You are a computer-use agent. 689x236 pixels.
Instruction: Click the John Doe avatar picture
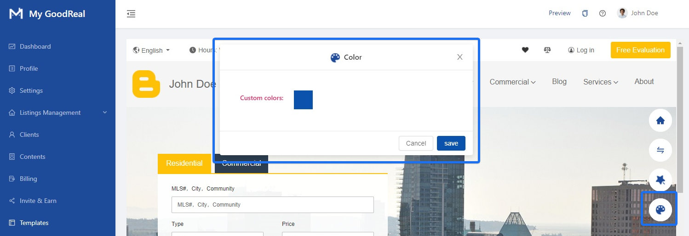pos(622,13)
